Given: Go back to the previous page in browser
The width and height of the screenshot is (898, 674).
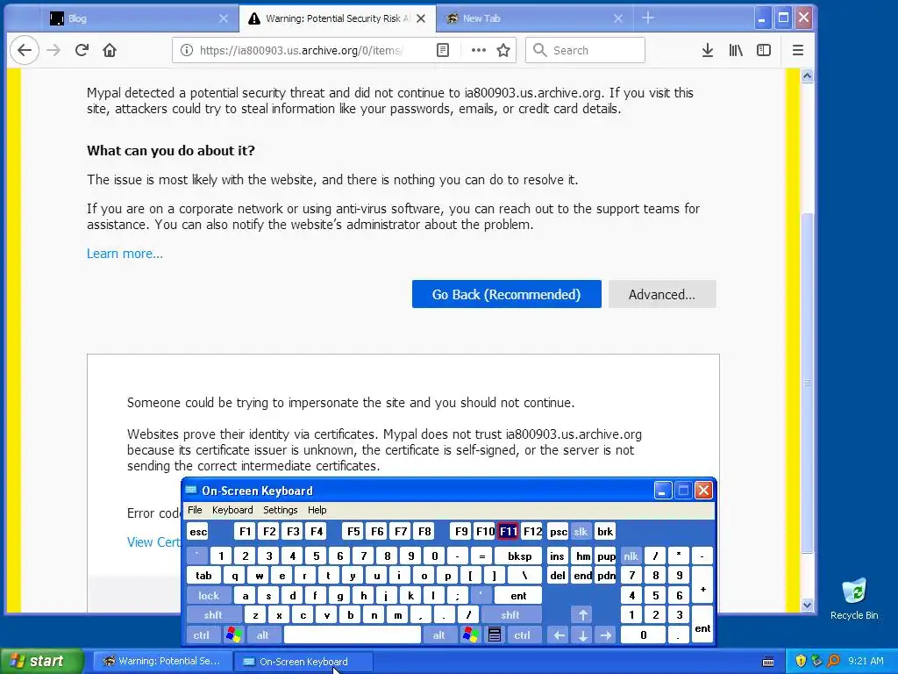Looking at the screenshot, I should pos(24,50).
